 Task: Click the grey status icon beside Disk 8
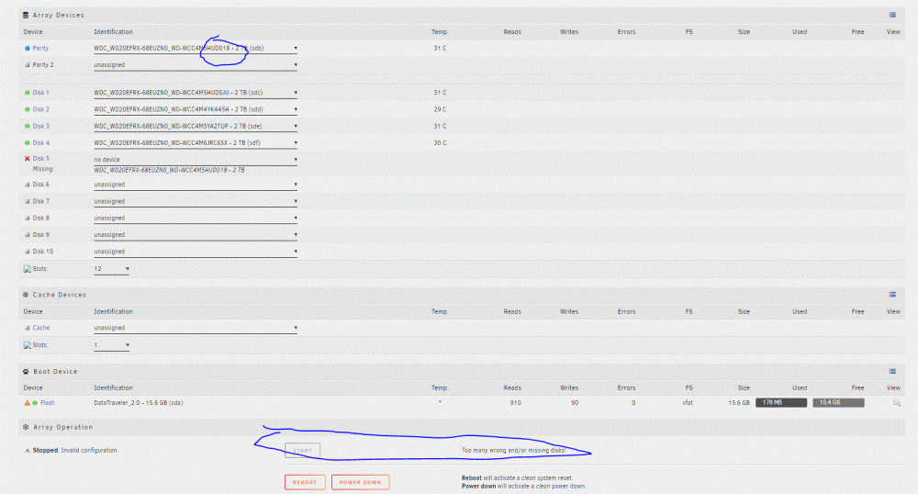(x=27, y=218)
